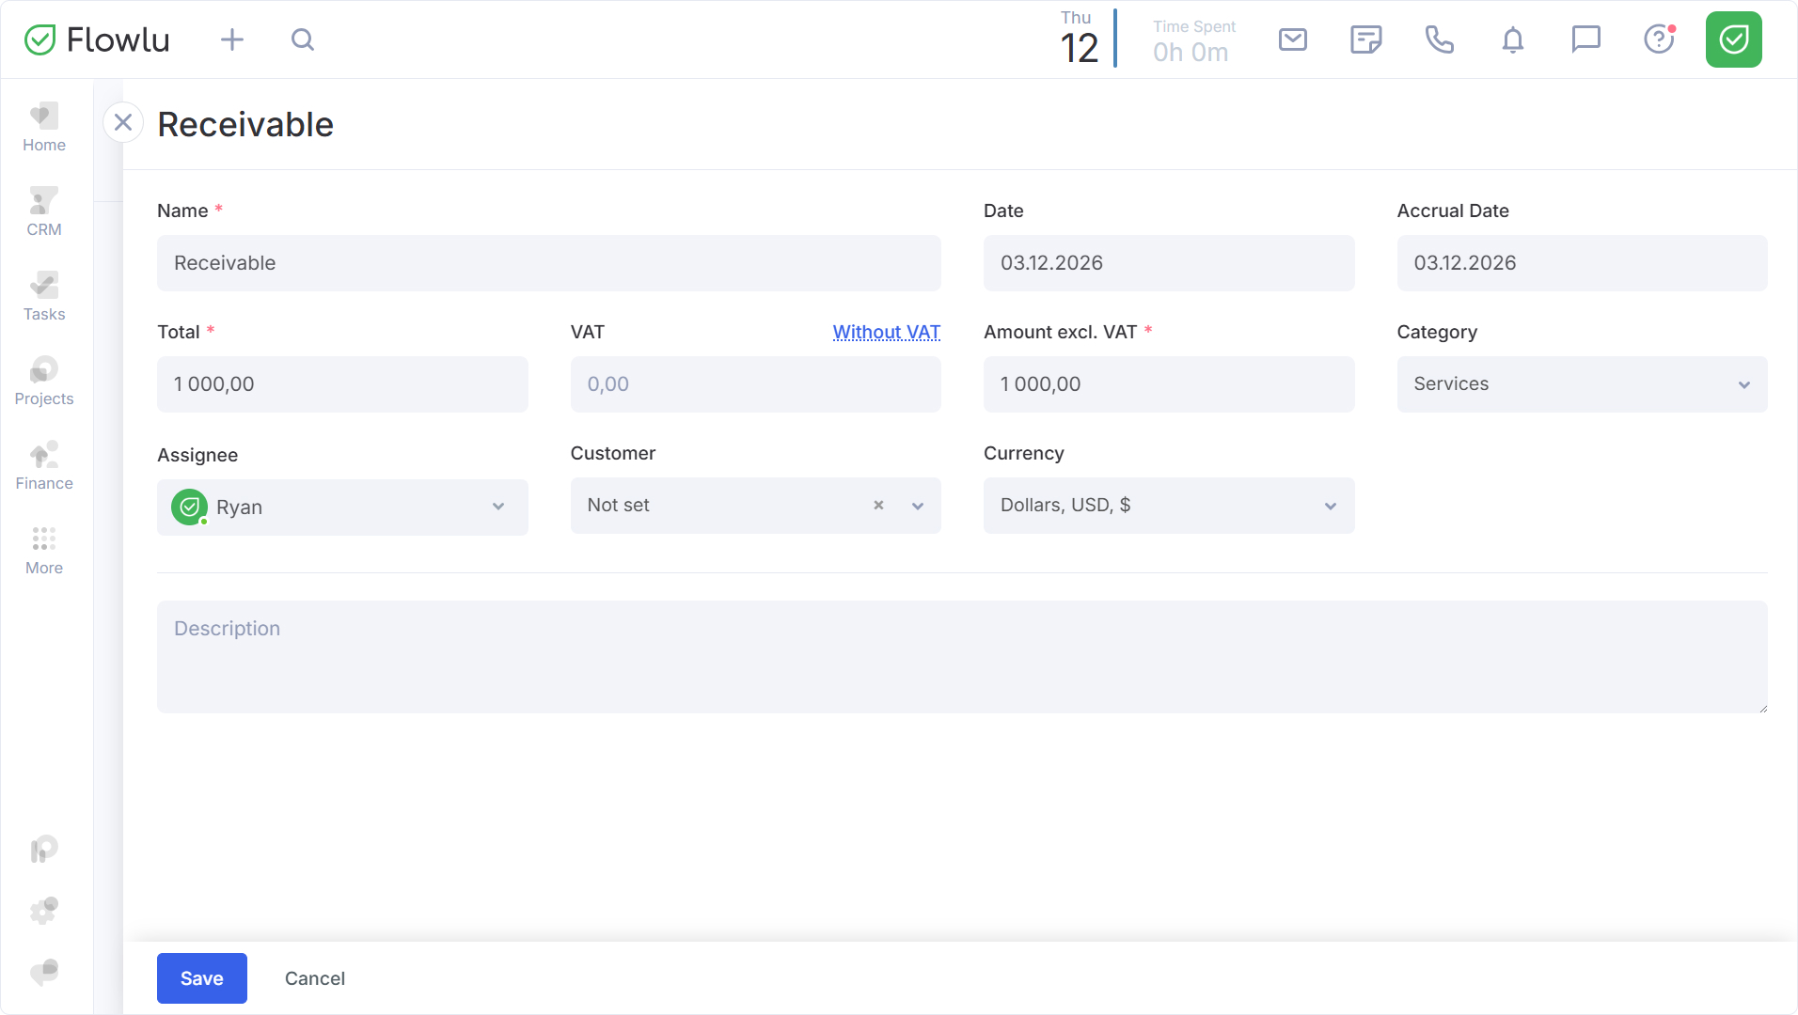This screenshot has height=1015, width=1798.
Task: Open the Customer dropdown arrow
Action: click(918, 506)
